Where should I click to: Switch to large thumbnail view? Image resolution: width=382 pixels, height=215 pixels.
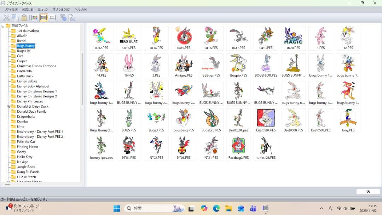tap(35, 18)
